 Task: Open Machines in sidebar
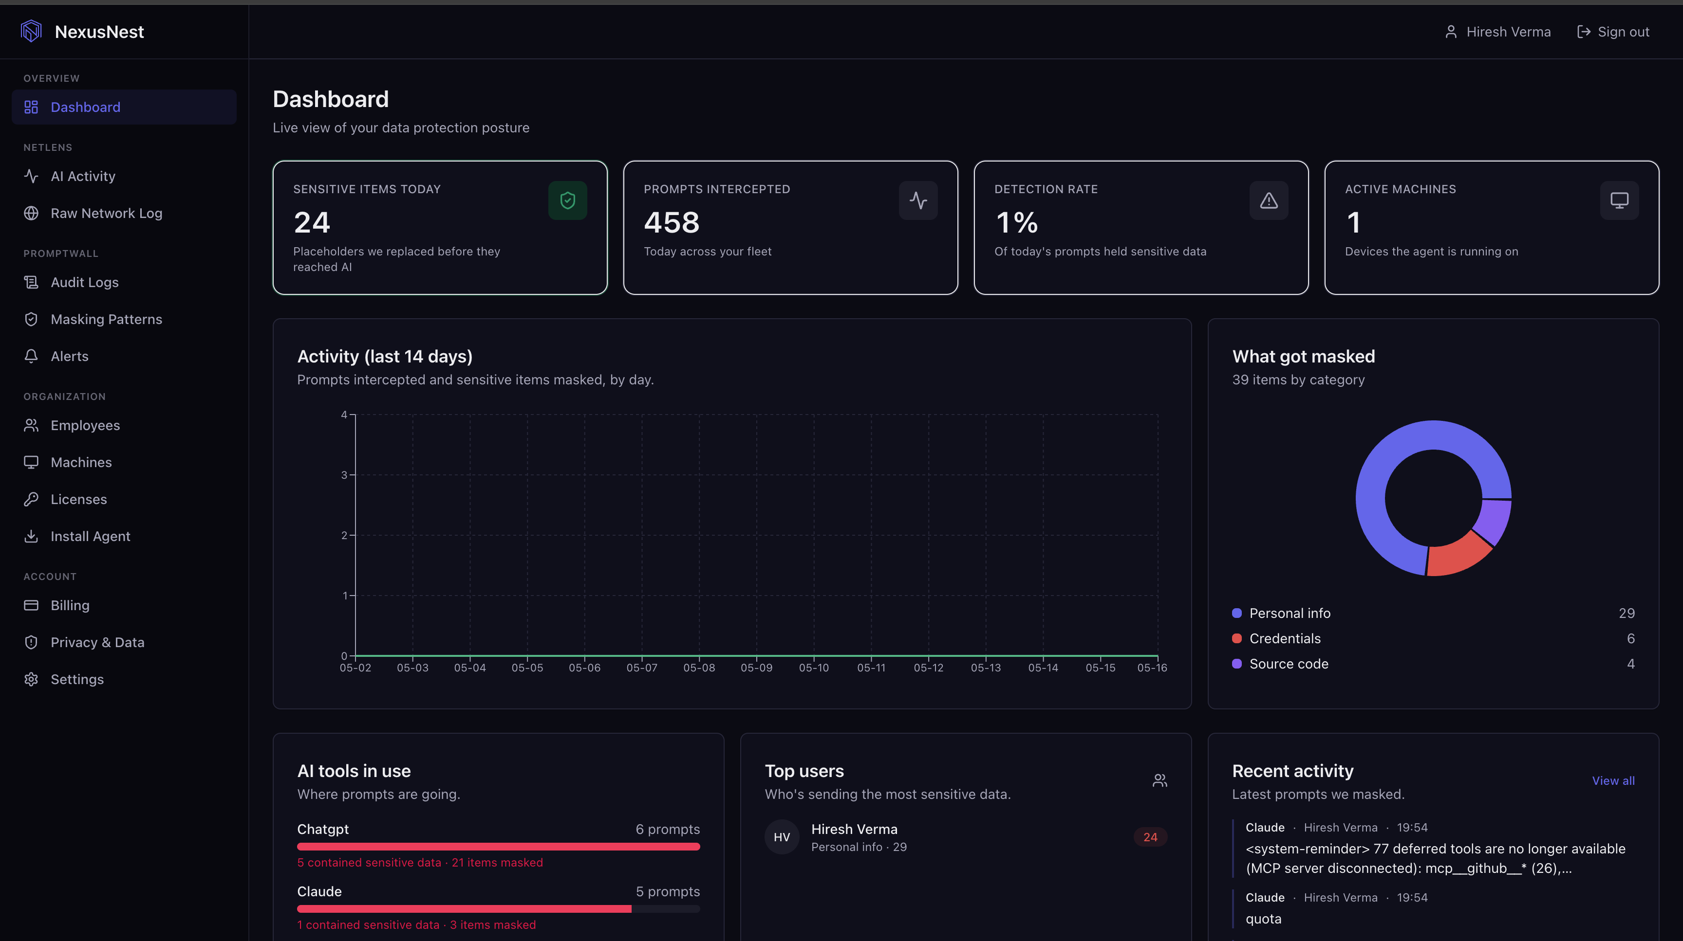[124, 462]
